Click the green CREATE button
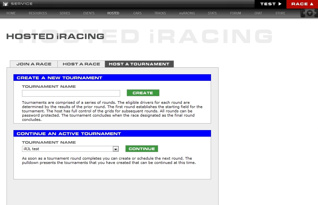The width and height of the screenshot is (318, 205). coord(143,93)
